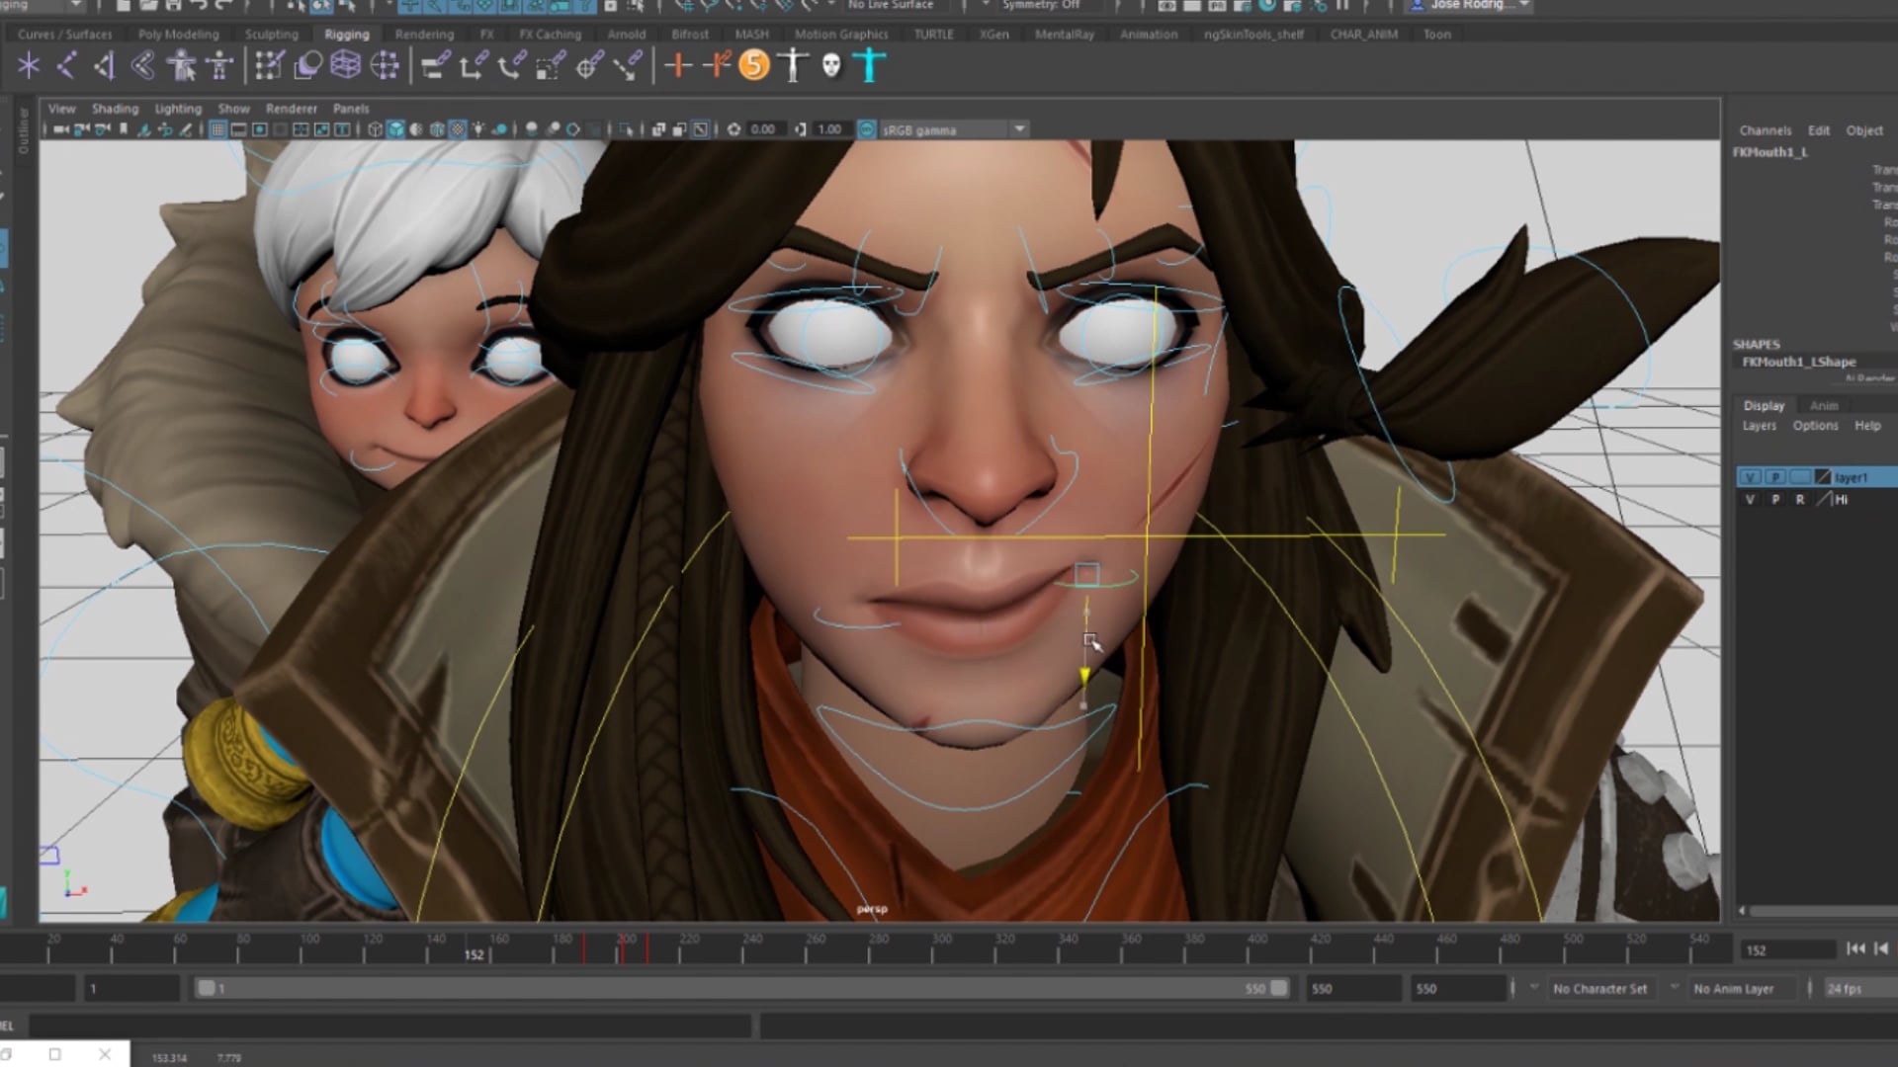Click the Aim Constraint shelf icon
The width and height of the screenshot is (1898, 1067).
(x=588, y=66)
